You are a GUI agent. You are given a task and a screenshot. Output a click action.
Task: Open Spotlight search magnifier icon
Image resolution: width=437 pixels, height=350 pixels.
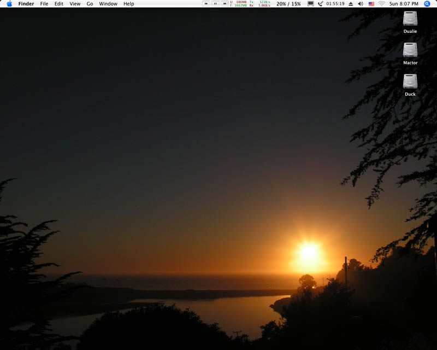[427, 4]
